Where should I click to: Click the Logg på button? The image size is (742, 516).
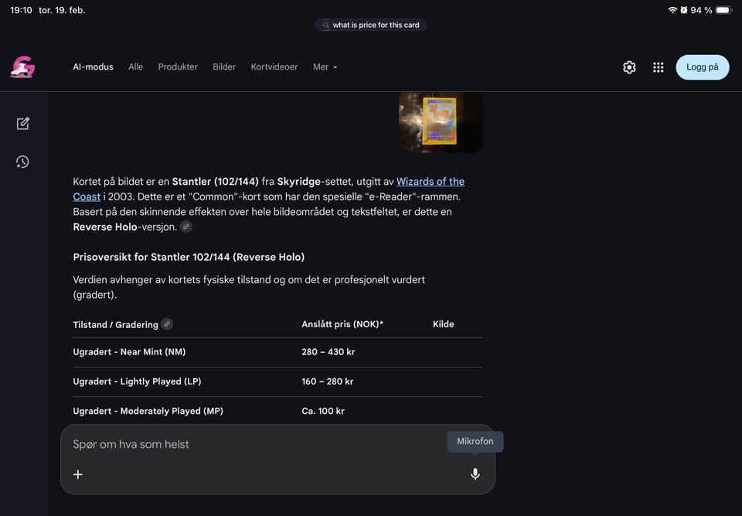point(703,67)
